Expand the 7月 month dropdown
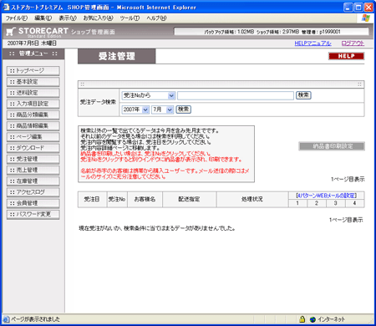The width and height of the screenshot is (376, 326). [x=163, y=110]
